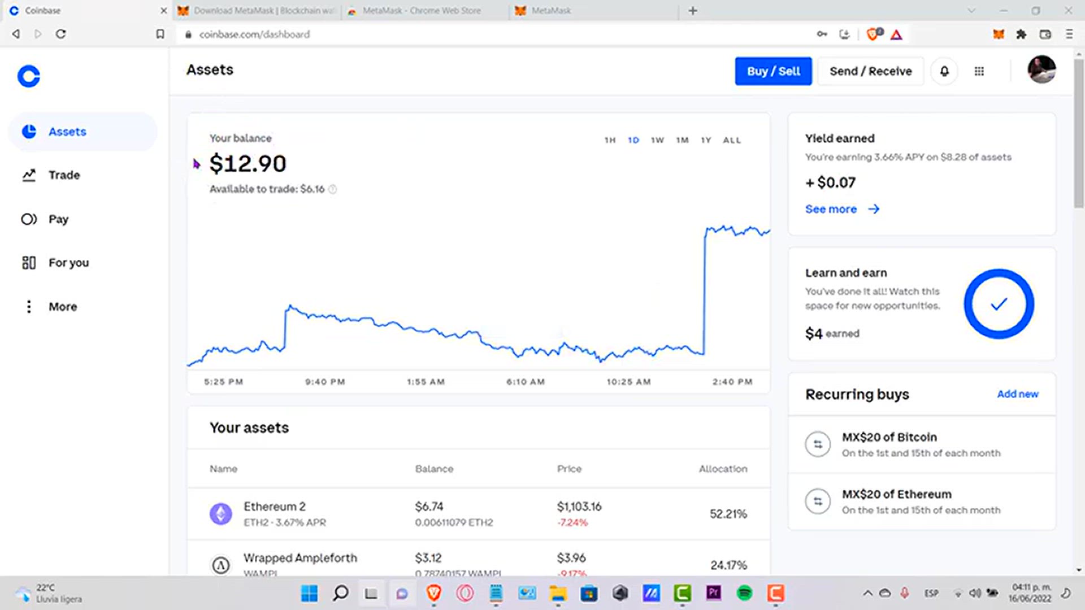Viewport: 1085px width, 610px height.
Task: Click the Learn and earn checkmark circle
Action: [999, 304]
